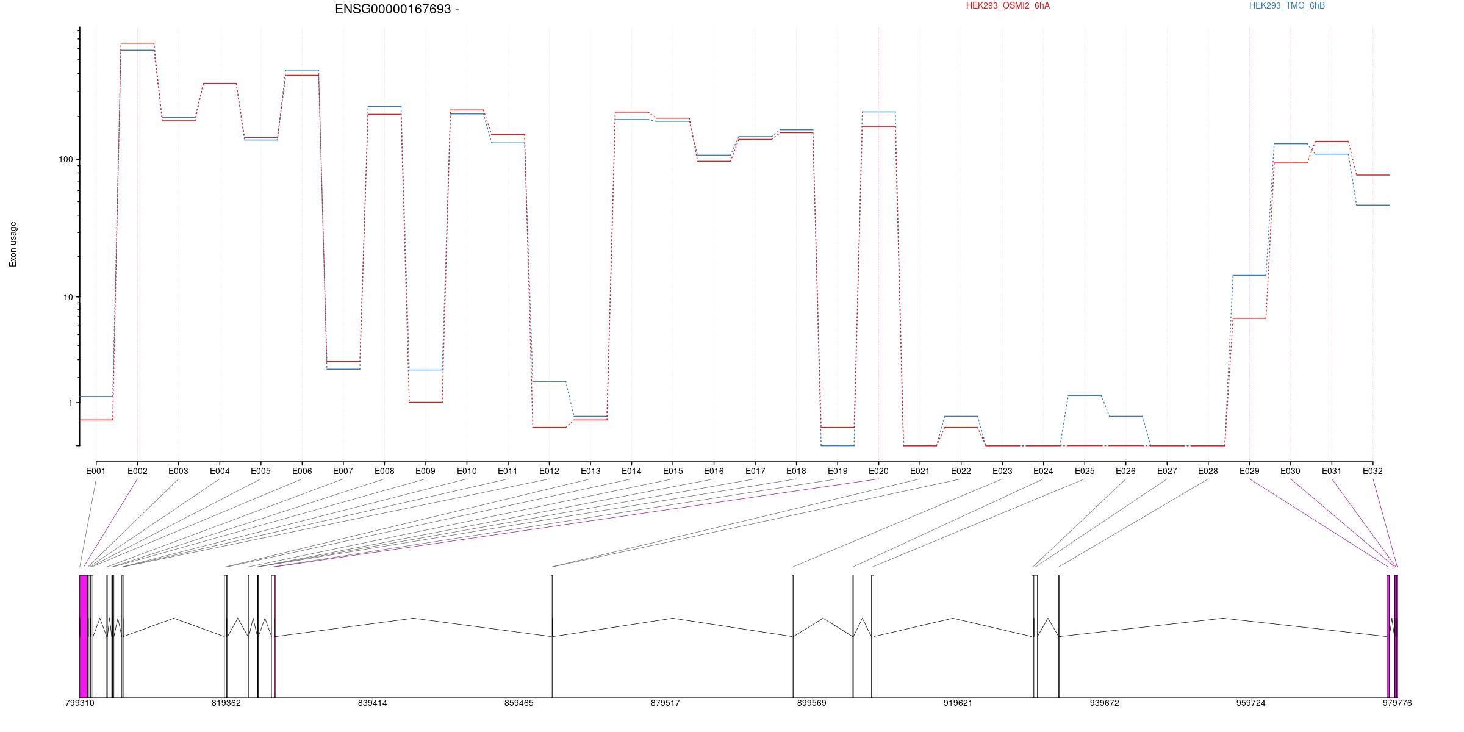Image resolution: width=1464 pixels, height=732 pixels.
Task: Click genomic coordinate 919621
Action: click(x=958, y=703)
